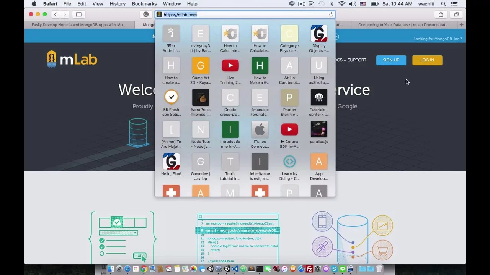Viewport: 490px width, 275px height.
Task: Open Wi-Fi status menu
Action: 342,4
